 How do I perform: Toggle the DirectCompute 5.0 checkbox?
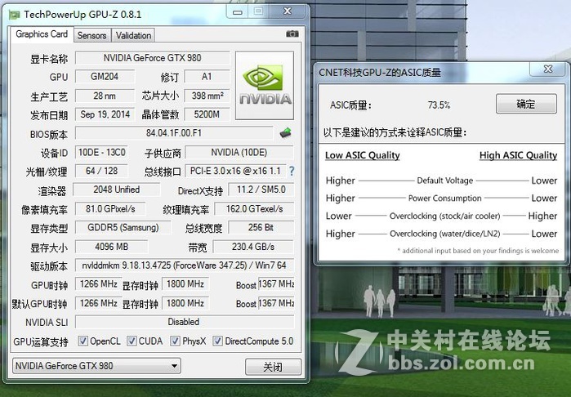click(218, 341)
